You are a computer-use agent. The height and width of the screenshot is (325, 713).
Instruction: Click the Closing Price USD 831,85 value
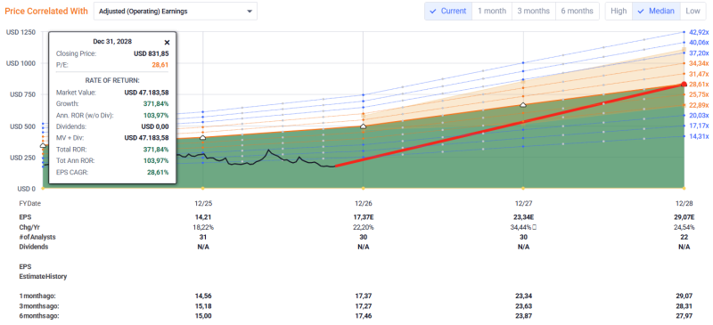click(151, 53)
